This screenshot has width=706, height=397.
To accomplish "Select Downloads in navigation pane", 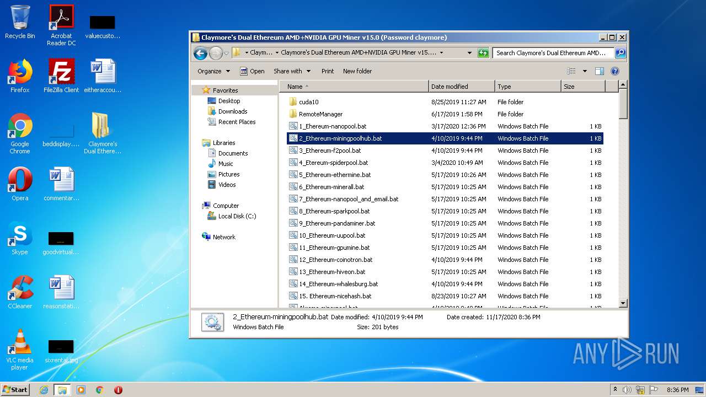I will [232, 111].
